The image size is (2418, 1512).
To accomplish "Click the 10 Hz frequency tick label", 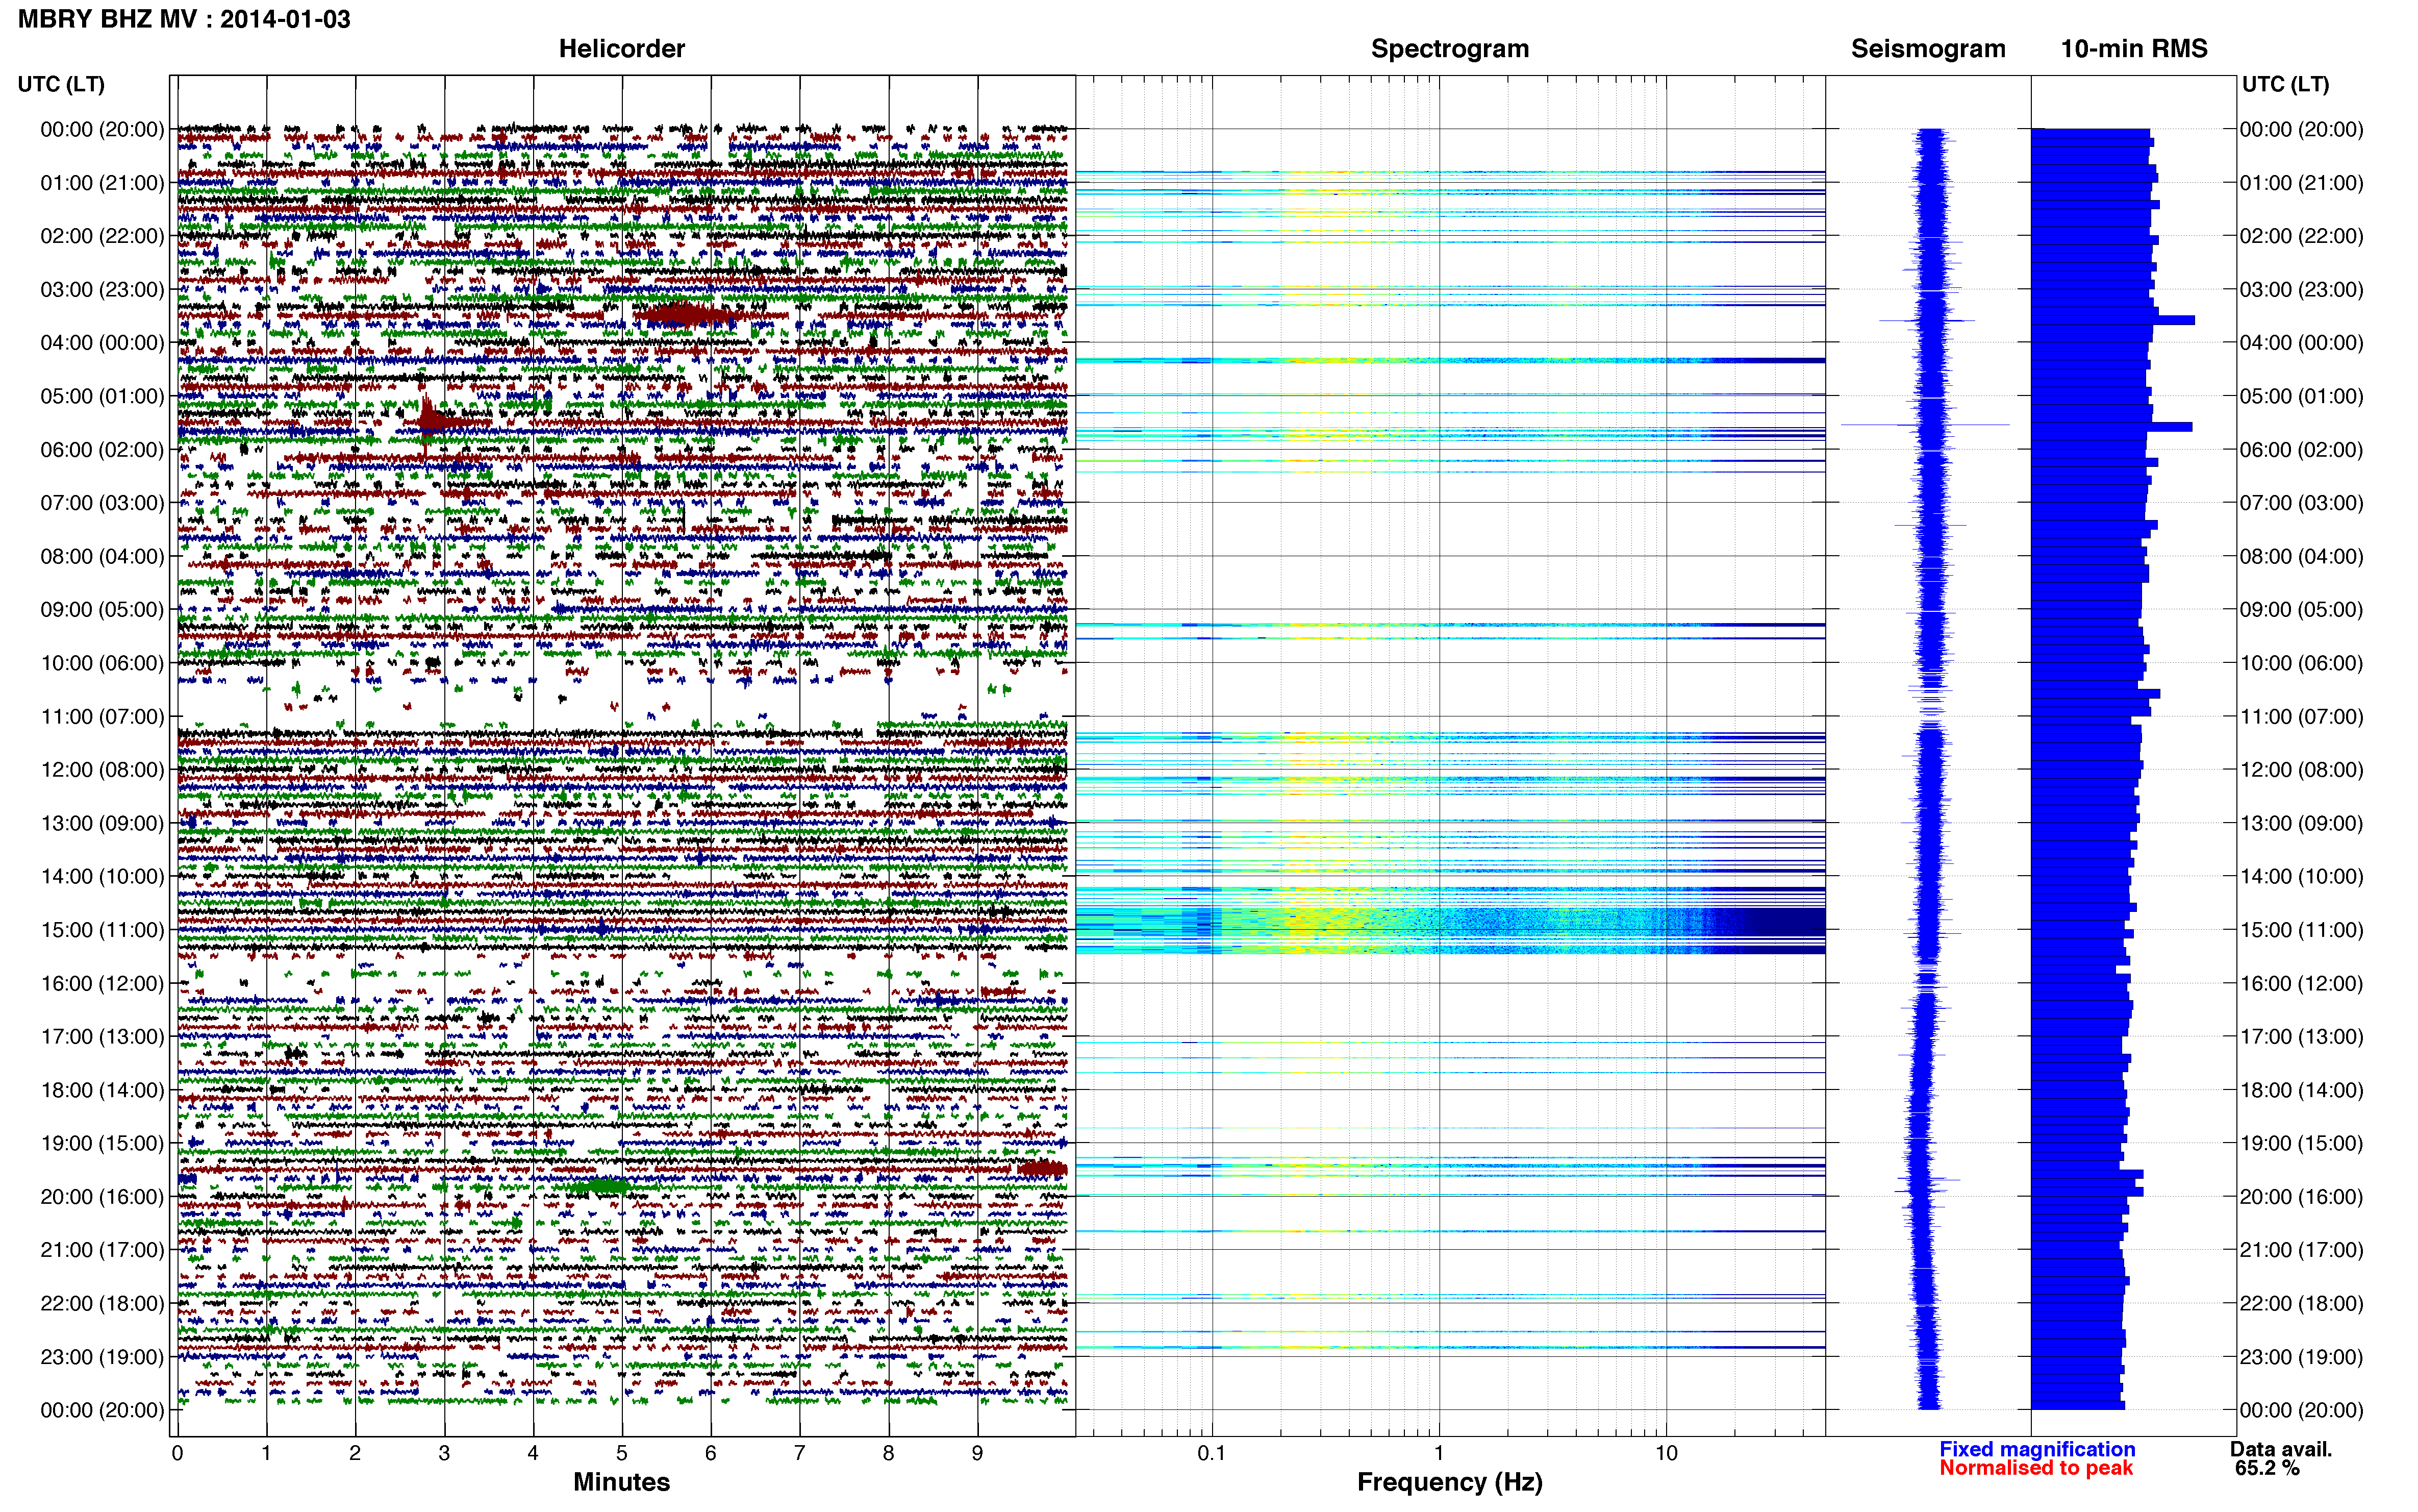I will coord(1666,1453).
